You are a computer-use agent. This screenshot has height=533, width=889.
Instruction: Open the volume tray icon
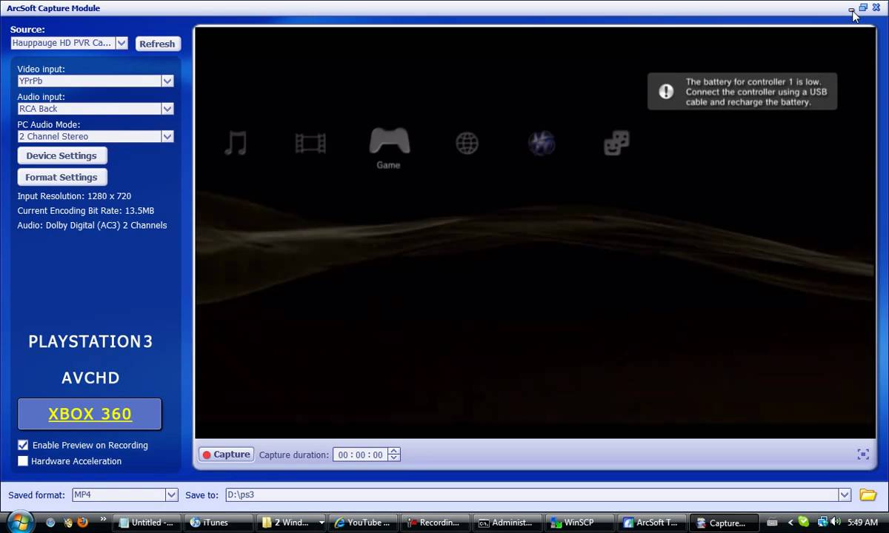point(836,522)
